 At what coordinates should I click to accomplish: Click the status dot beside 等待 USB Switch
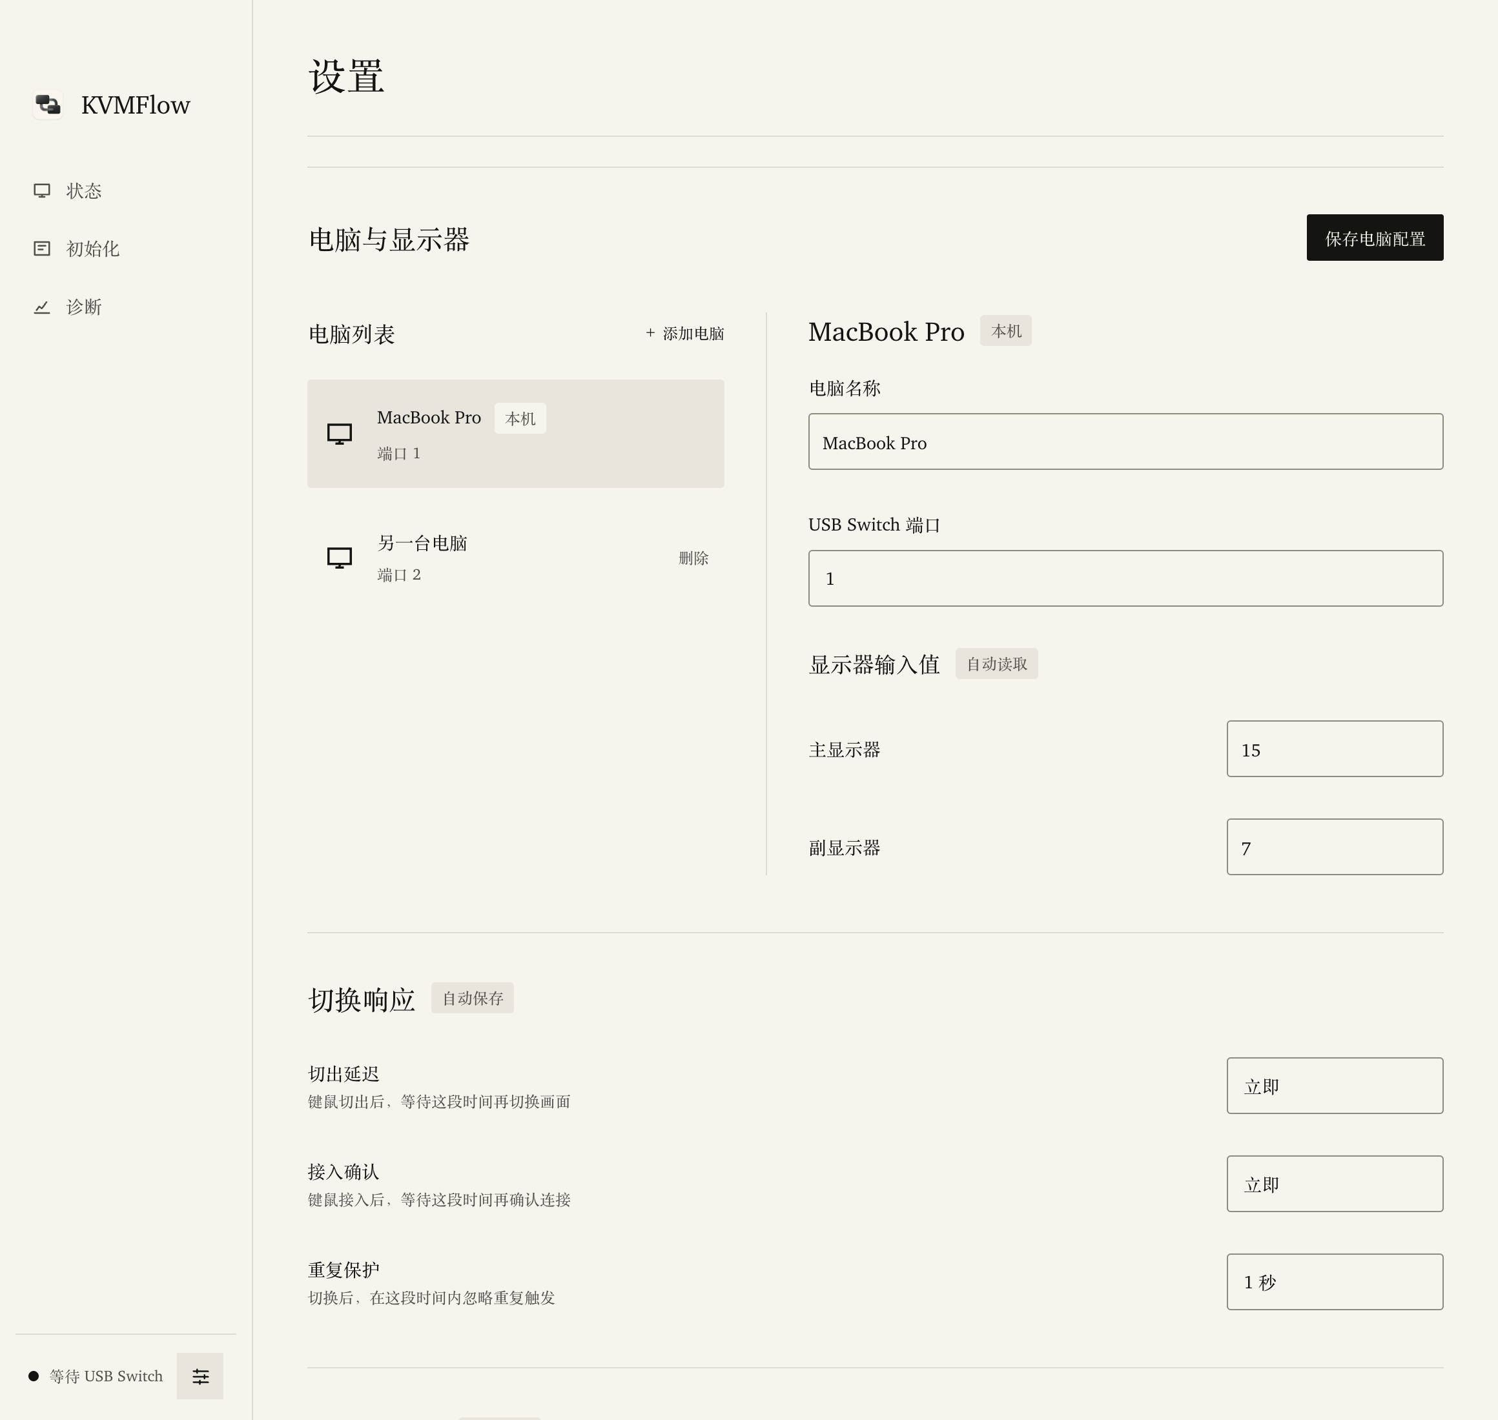pos(34,1376)
